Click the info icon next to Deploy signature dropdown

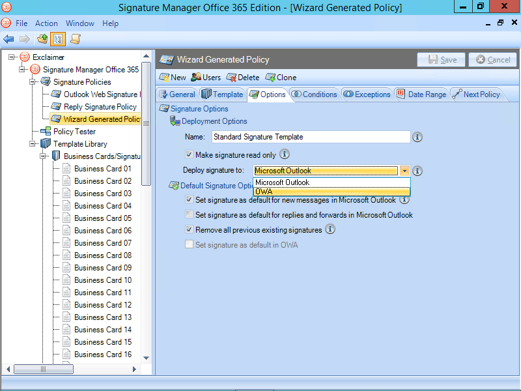tap(417, 171)
